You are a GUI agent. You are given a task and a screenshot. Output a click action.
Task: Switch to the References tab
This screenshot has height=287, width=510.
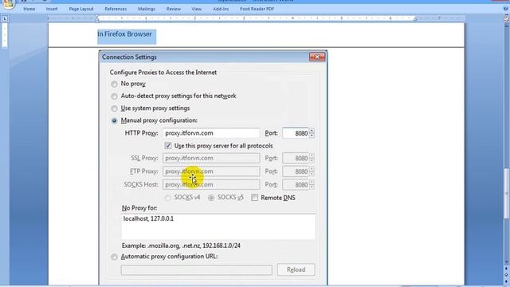[116, 9]
